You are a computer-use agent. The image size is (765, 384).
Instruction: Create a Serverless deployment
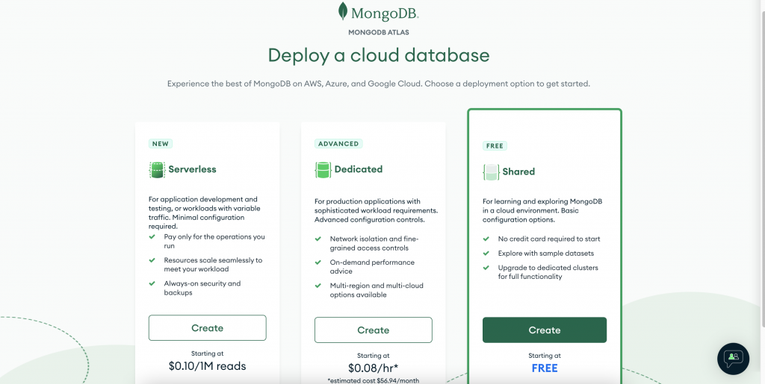click(x=208, y=328)
